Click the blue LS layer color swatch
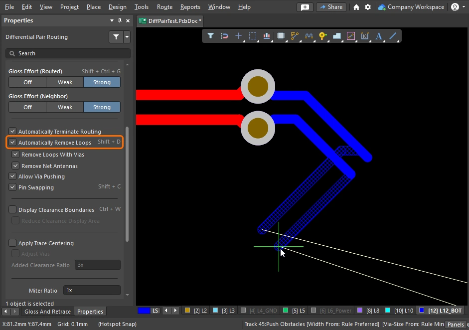469x330 pixels. coord(144,311)
